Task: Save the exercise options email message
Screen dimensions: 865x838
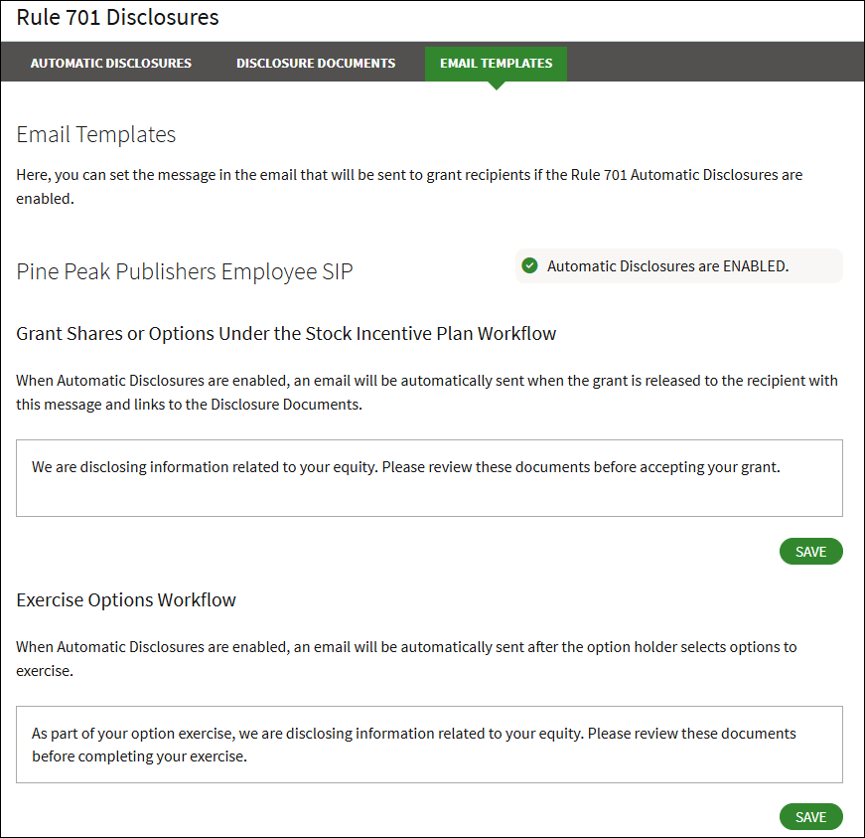Action: (x=810, y=817)
